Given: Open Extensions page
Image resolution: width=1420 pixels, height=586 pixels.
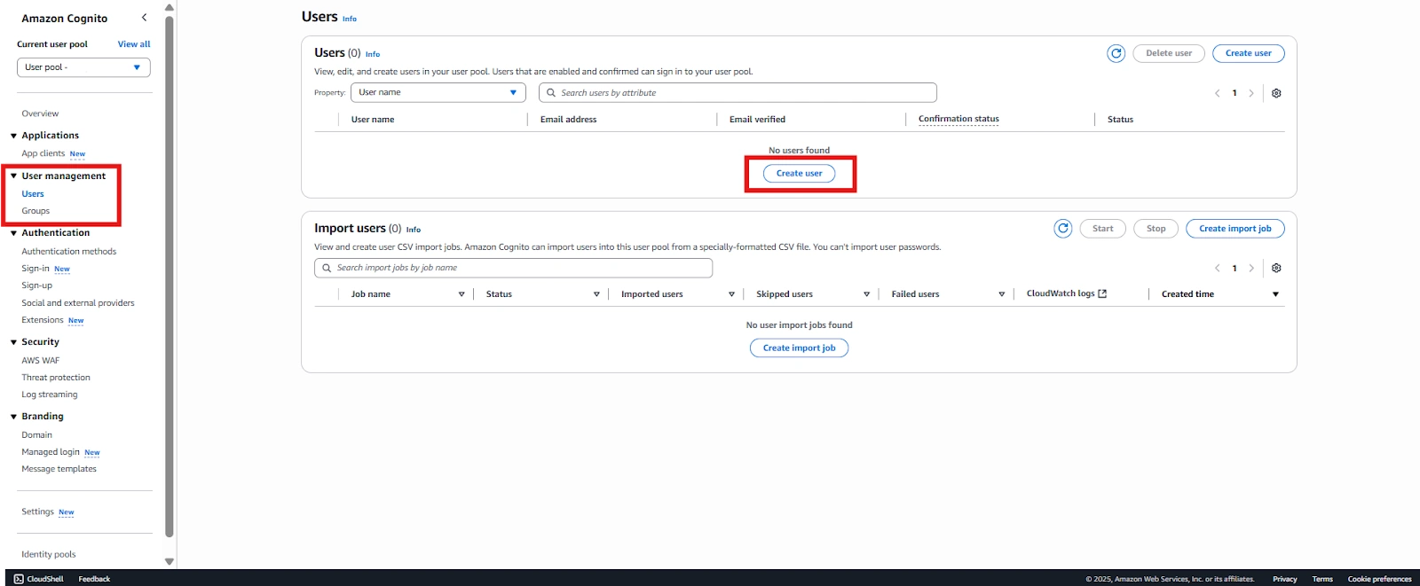Looking at the screenshot, I should (43, 320).
